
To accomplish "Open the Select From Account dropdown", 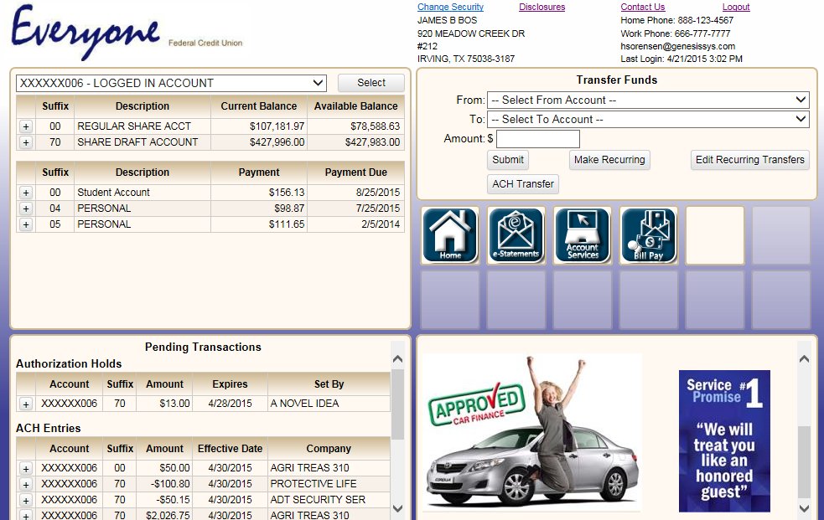I will (x=647, y=100).
